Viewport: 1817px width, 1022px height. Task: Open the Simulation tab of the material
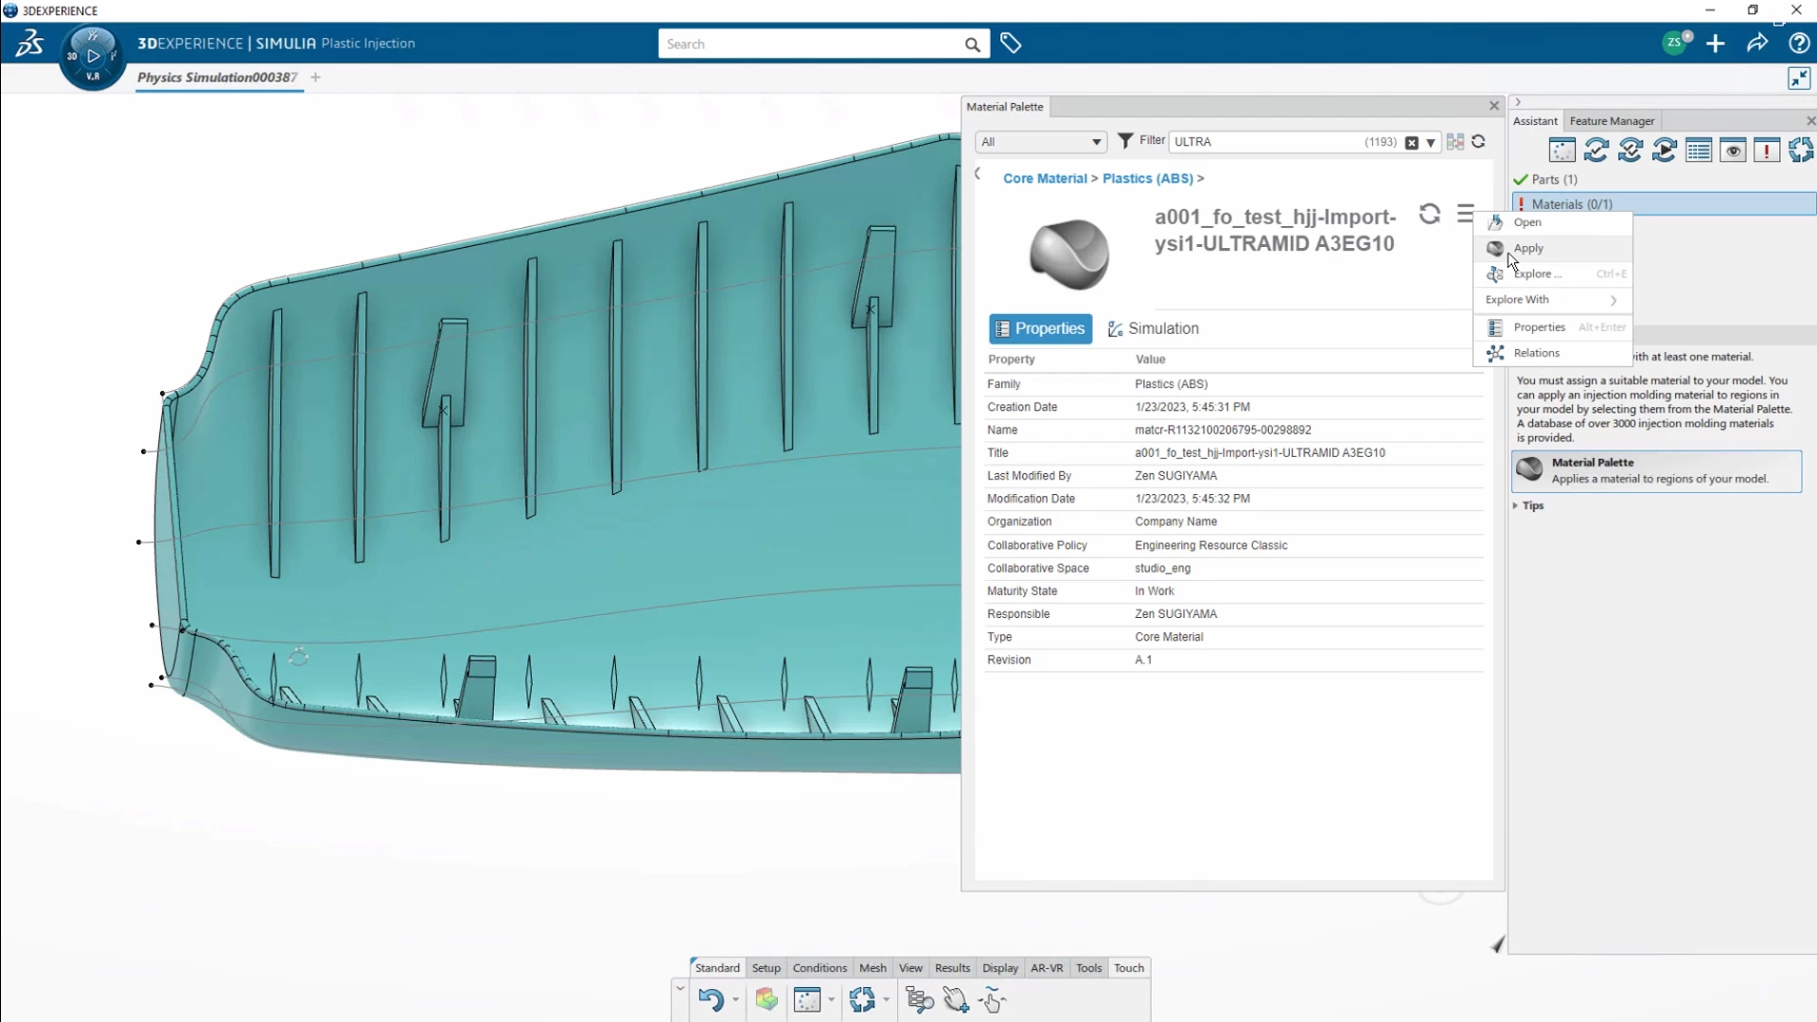click(x=1154, y=328)
